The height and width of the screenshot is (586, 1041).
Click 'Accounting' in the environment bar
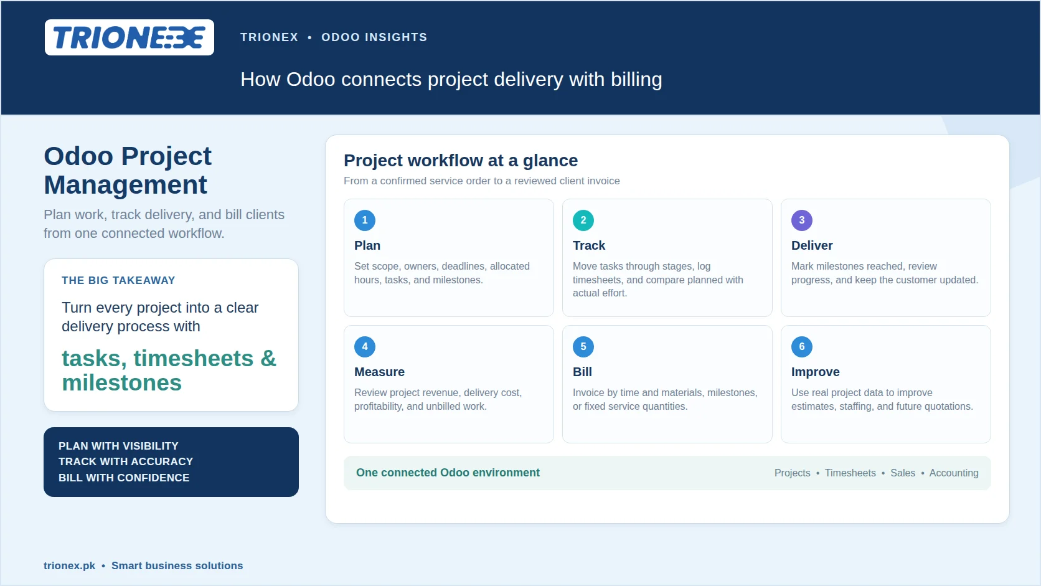point(954,473)
